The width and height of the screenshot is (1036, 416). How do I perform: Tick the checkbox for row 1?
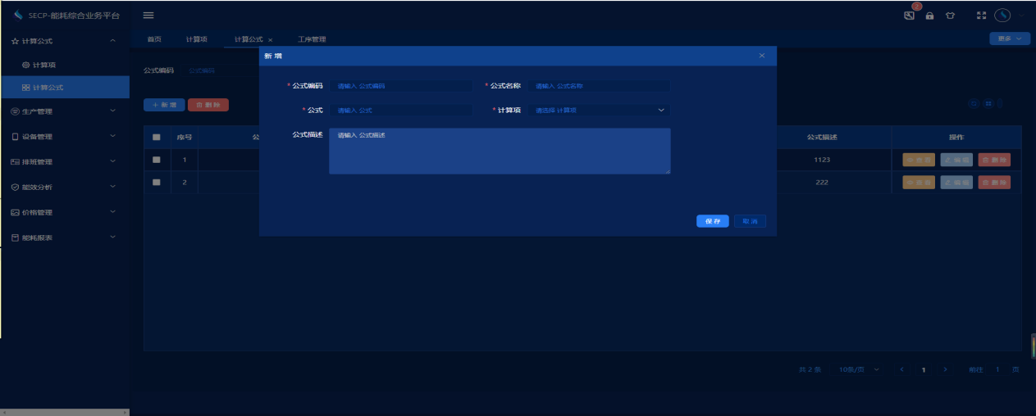157,160
